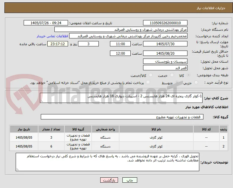
Task: Click the توضیحات خریدار notes textarea
Action: 107,162
